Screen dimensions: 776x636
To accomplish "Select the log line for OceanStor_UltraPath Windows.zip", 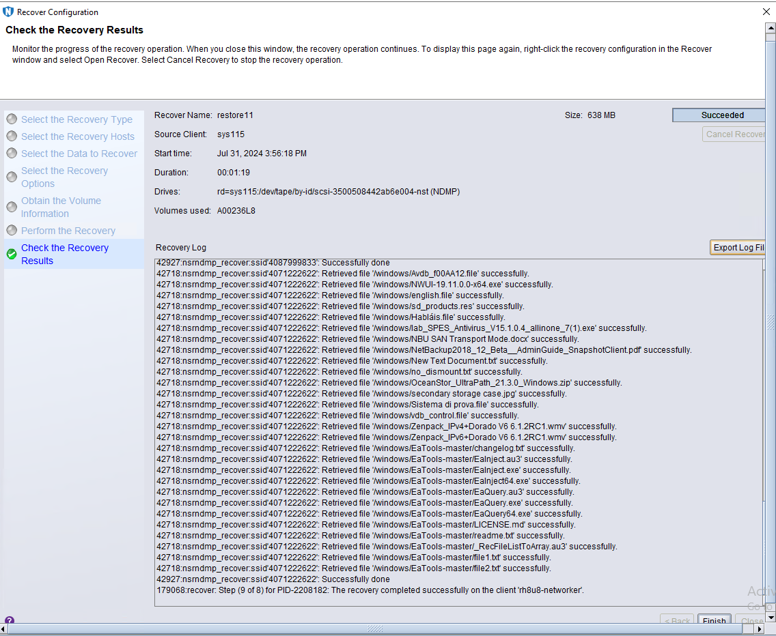I will 389,382.
